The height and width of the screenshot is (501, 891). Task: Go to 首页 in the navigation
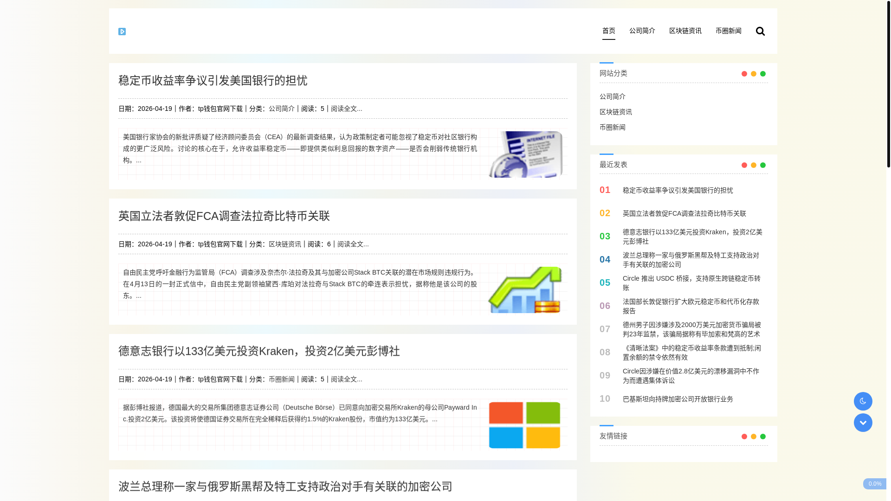coord(609,31)
